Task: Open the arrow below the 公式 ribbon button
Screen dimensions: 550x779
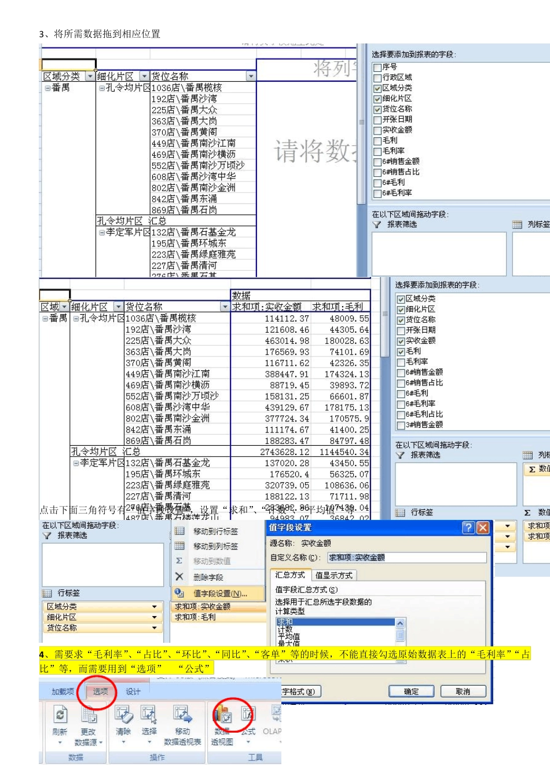Action: (248, 742)
